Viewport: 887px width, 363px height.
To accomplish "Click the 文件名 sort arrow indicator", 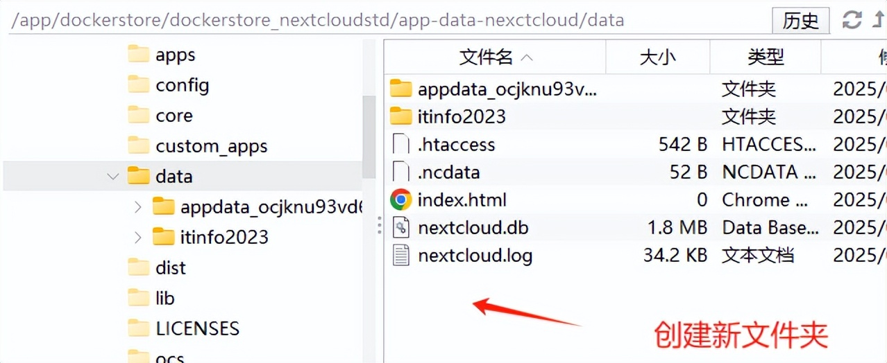I will (x=527, y=57).
